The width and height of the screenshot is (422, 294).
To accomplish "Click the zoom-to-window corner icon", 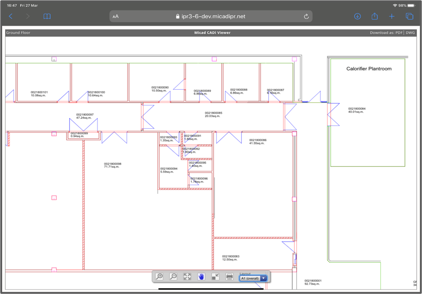I will pos(215,276).
